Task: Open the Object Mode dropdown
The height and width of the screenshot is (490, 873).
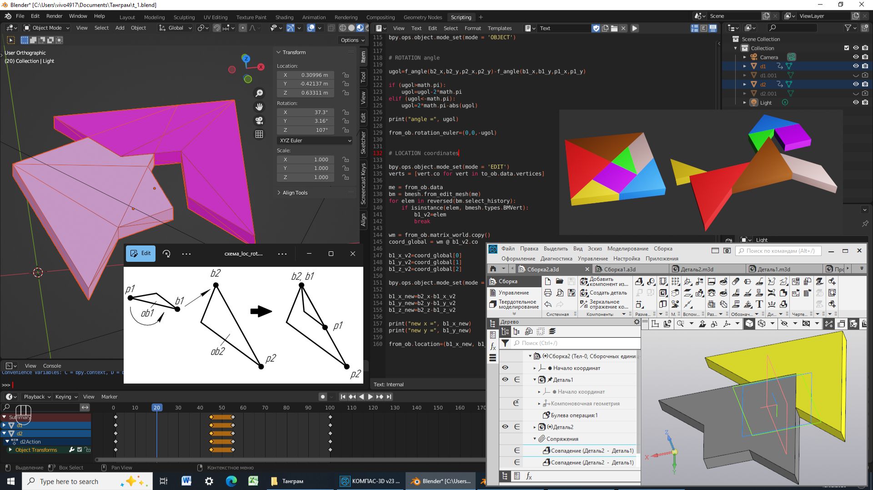Action: pyautogui.click(x=46, y=28)
